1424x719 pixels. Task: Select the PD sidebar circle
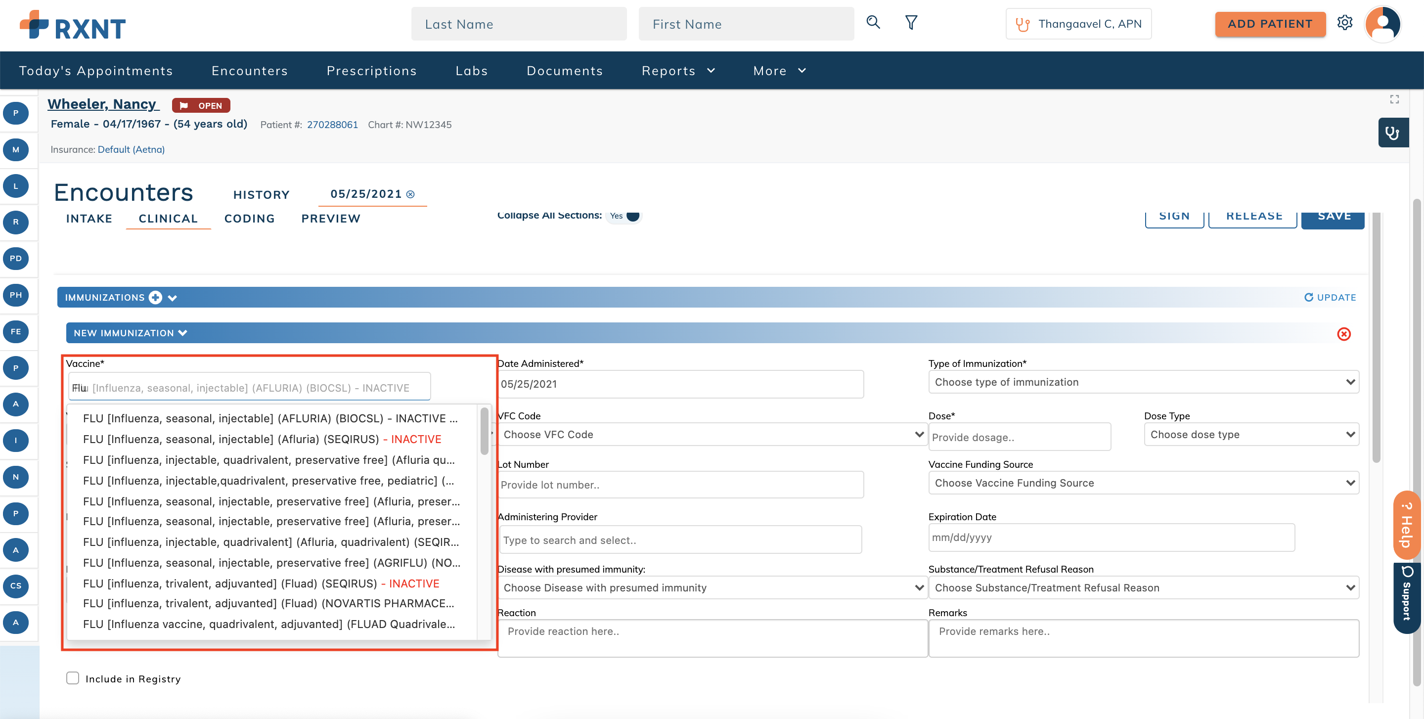[x=16, y=259]
